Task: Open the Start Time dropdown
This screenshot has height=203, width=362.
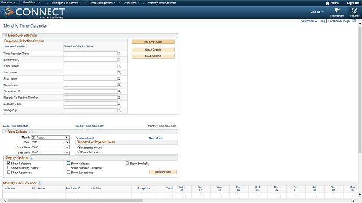Action: 50,147
